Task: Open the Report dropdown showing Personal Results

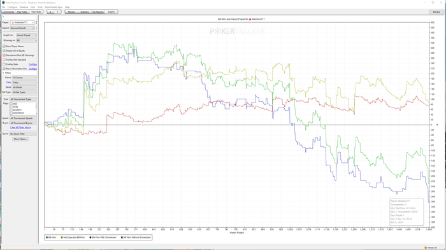Action: tap(22, 28)
